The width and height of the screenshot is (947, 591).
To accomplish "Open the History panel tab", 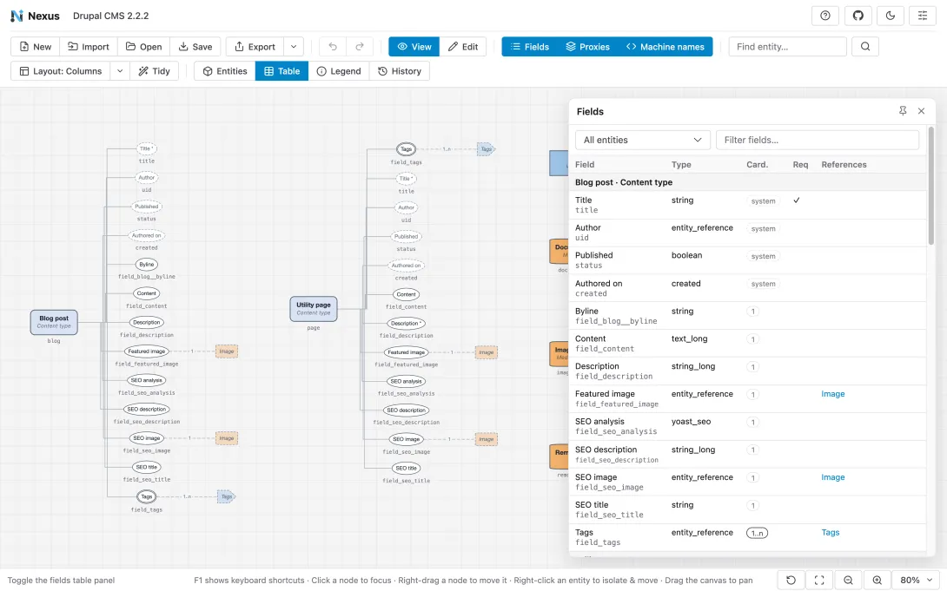I will [x=399, y=71].
